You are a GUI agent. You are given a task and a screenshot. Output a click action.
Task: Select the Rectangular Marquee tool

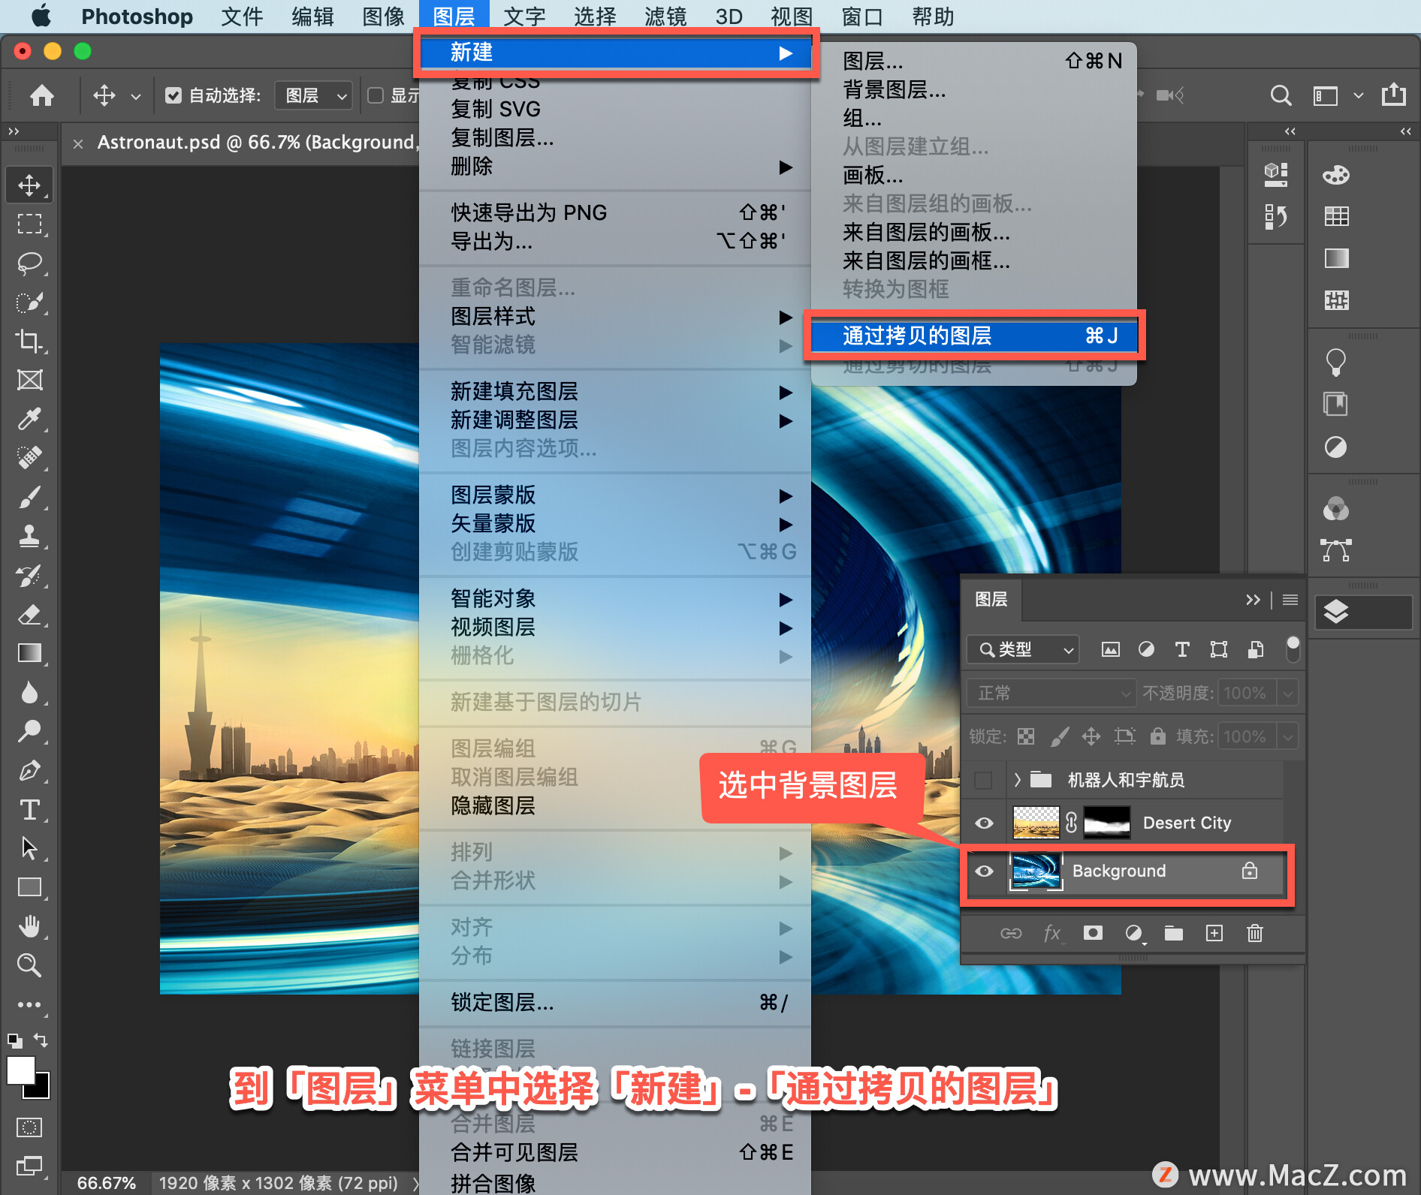(29, 224)
